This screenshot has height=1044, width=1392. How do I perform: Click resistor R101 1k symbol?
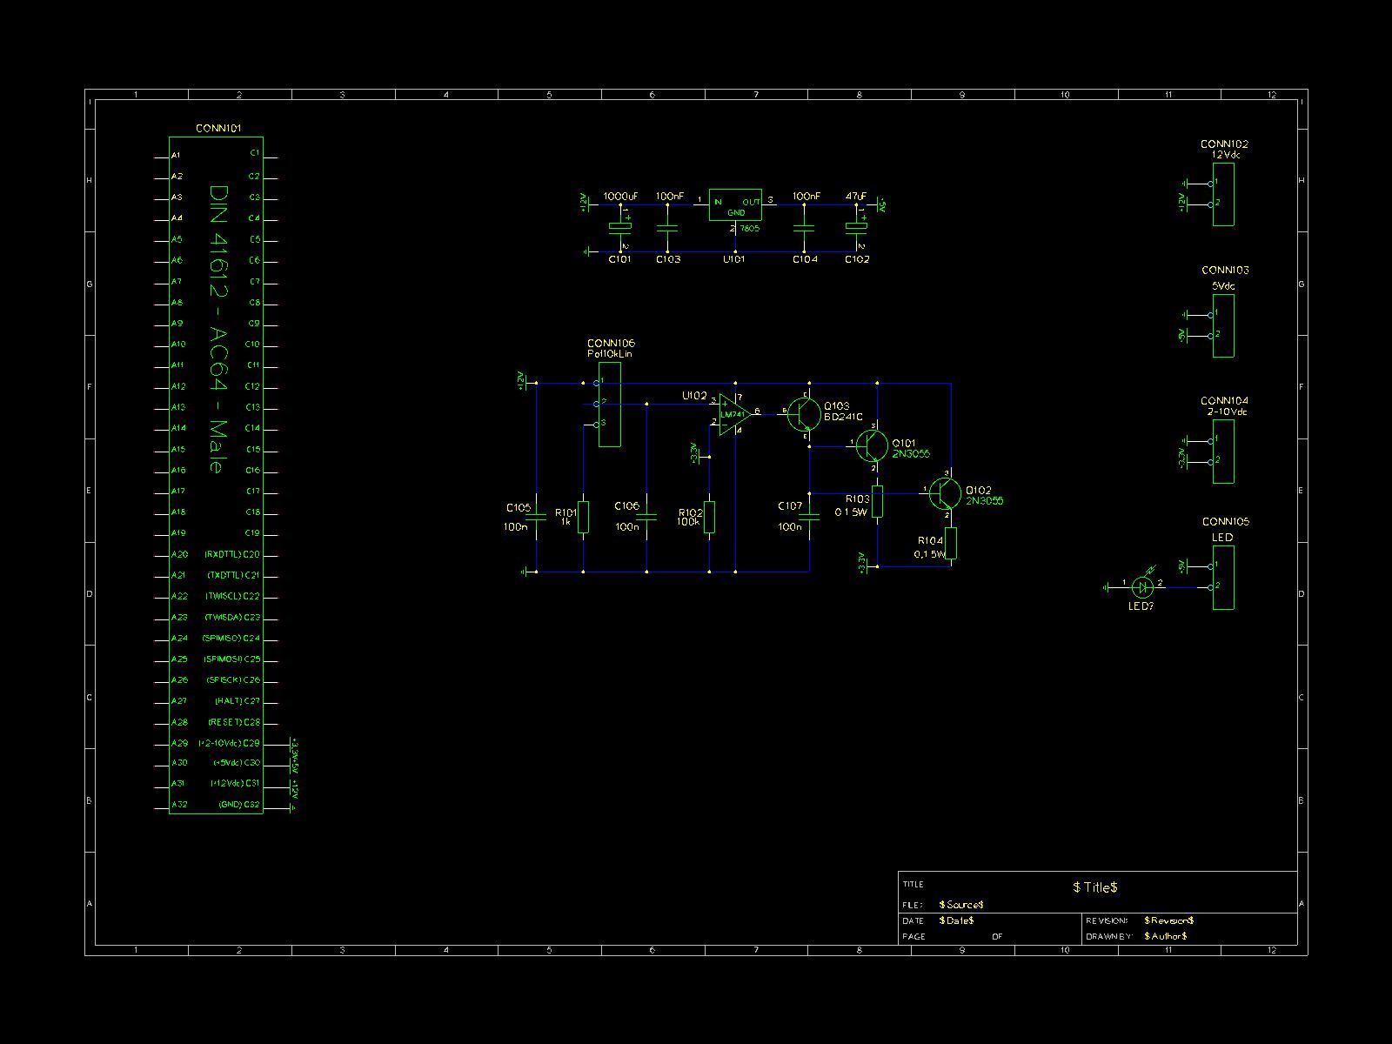tap(583, 517)
